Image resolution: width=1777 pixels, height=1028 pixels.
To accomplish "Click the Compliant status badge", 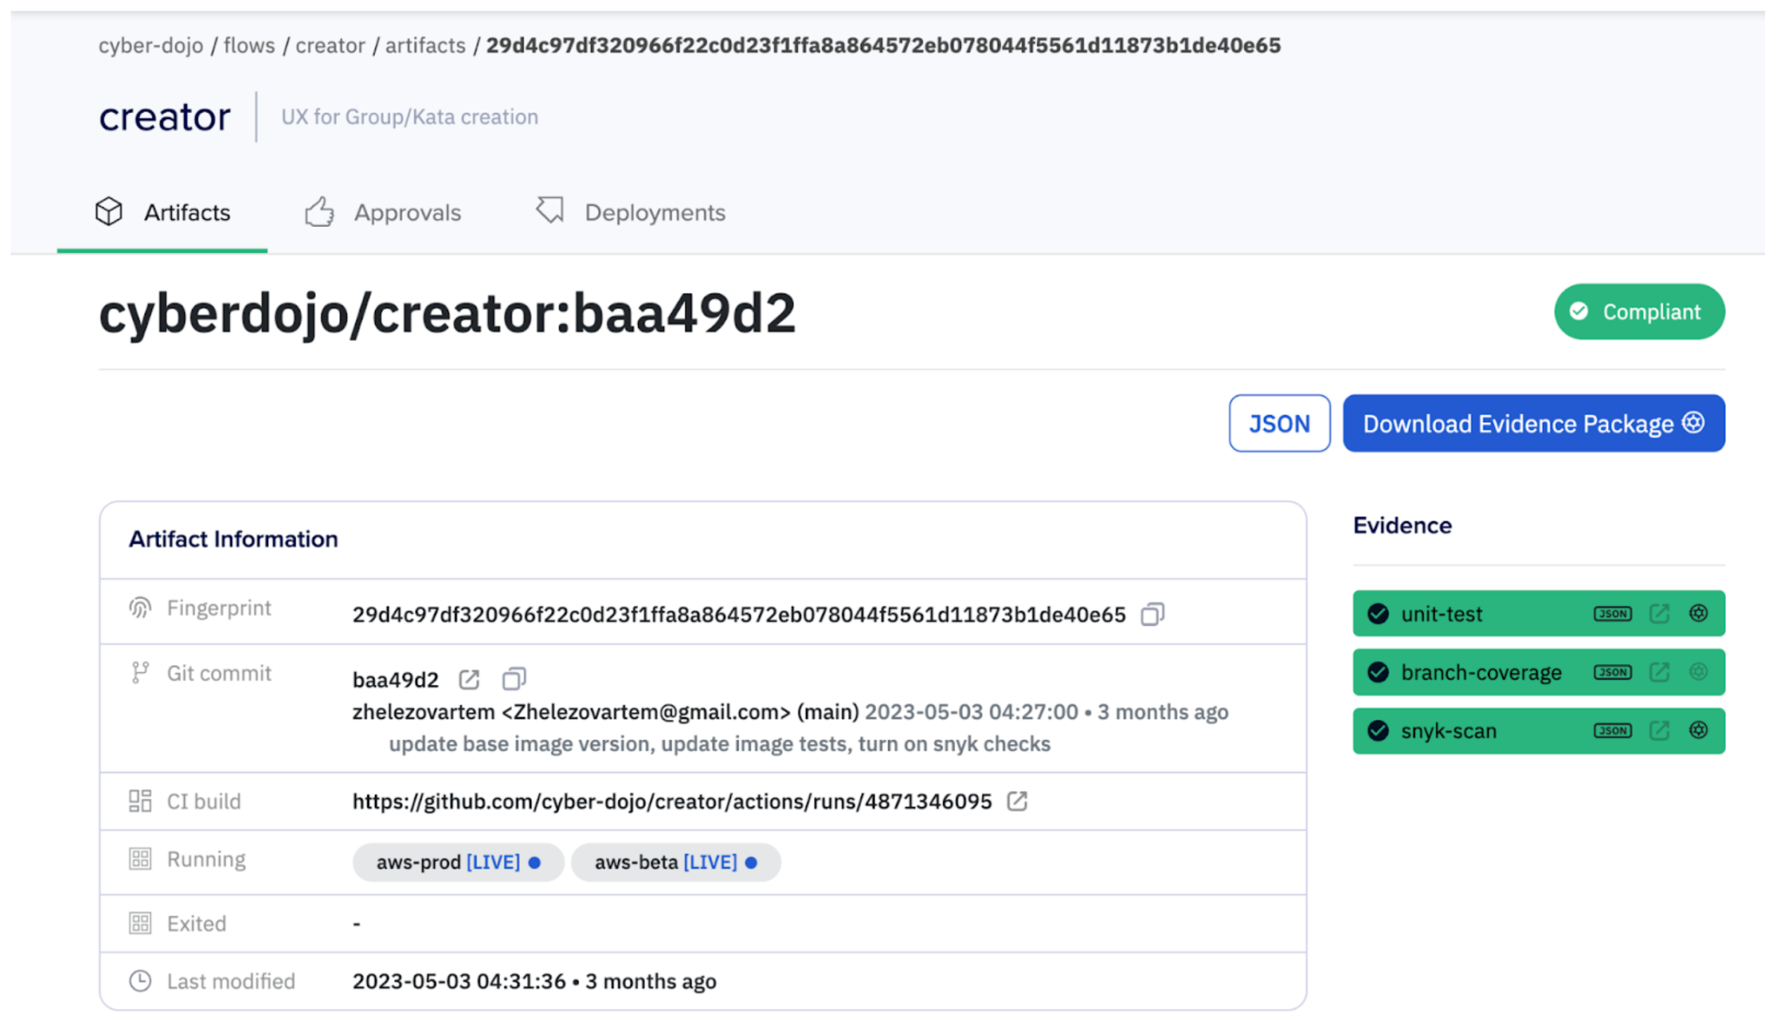I will tap(1641, 312).
